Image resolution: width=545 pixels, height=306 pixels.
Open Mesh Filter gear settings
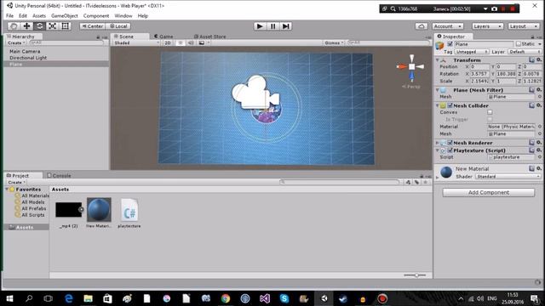coord(539,90)
